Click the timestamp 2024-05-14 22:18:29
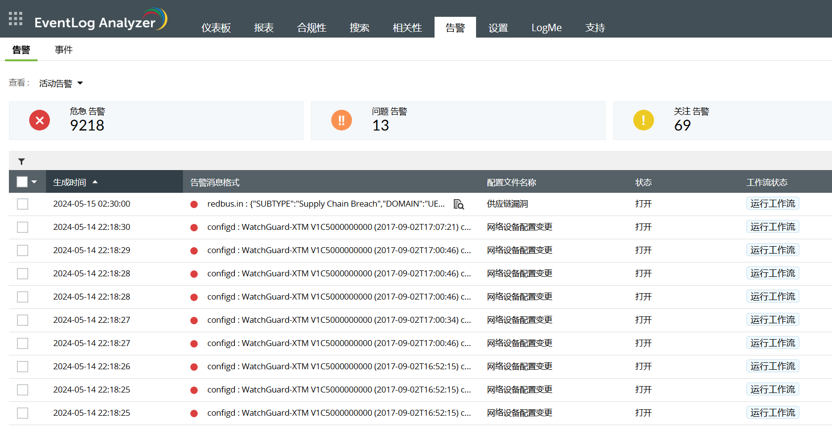The image size is (832, 436). click(92, 250)
